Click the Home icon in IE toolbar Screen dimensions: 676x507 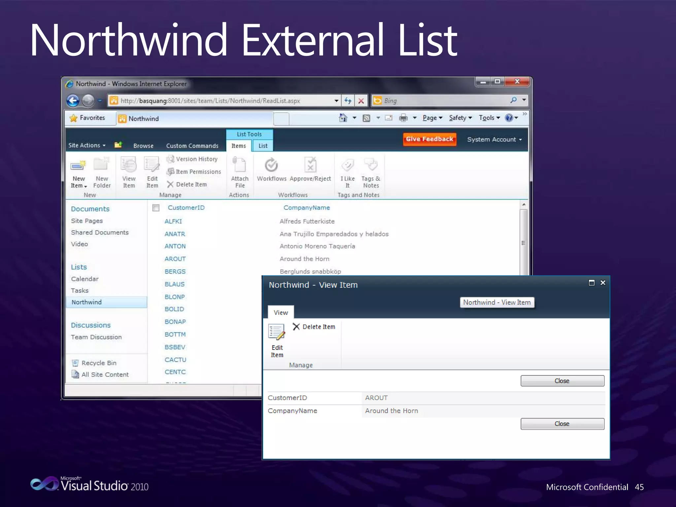coord(343,118)
